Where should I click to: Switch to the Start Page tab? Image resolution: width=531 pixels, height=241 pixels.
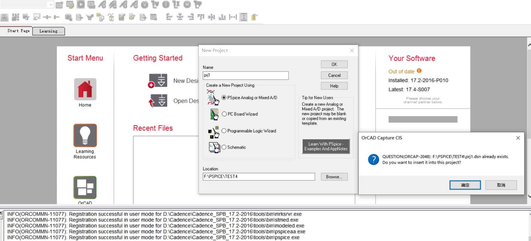16,31
